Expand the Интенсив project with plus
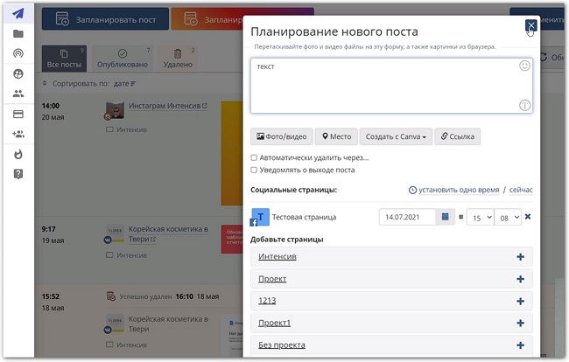This screenshot has height=362, width=569. click(x=520, y=256)
